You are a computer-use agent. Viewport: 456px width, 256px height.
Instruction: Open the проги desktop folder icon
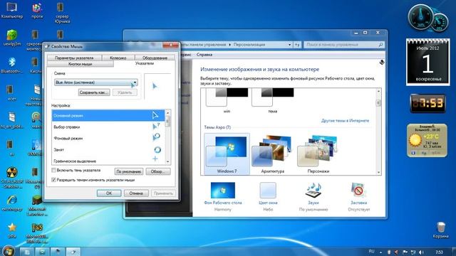(x=37, y=10)
